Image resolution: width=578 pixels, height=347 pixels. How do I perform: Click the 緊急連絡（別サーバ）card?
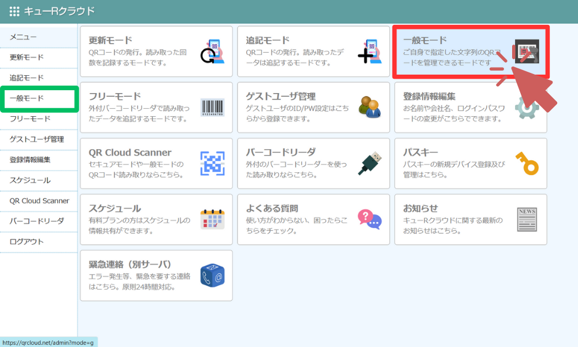tap(156, 276)
